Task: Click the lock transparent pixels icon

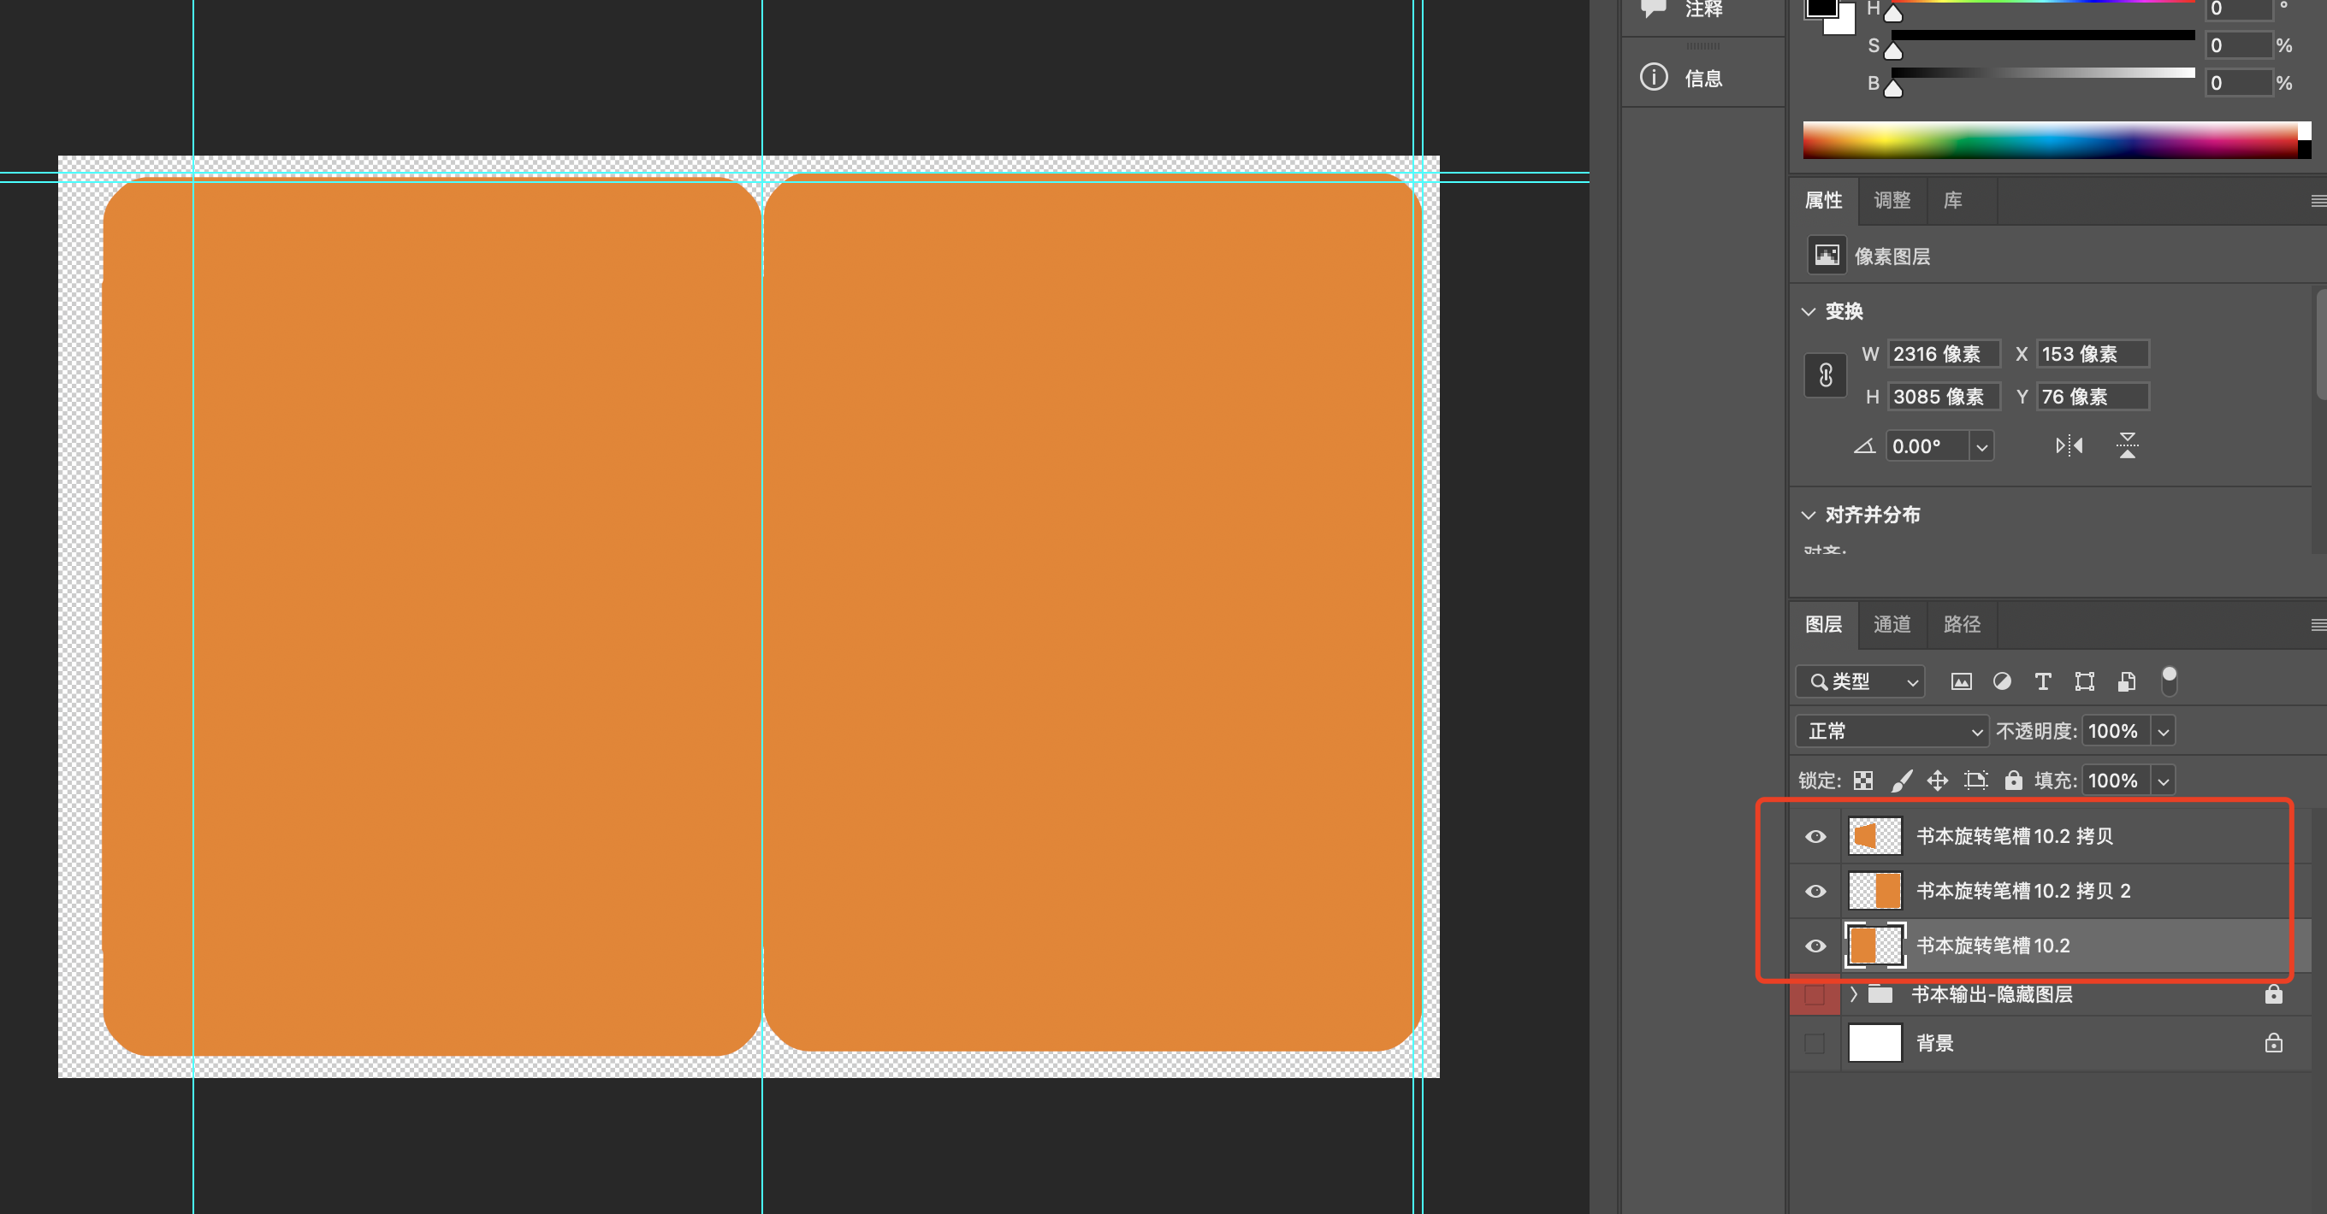Action: coord(1862,781)
